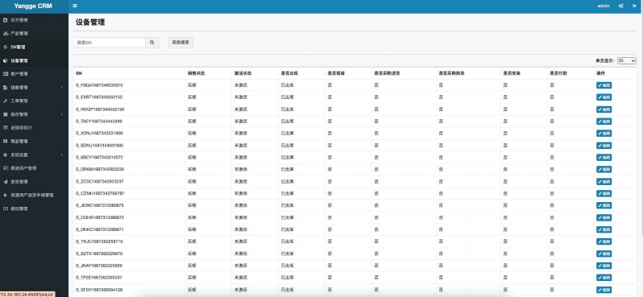The image size is (643, 297).
Task: Click the gear icon for 系统设置
Action: (x=5, y=155)
